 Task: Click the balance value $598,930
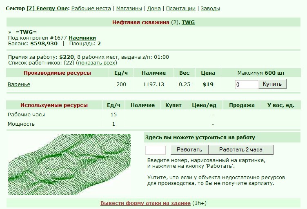pyautogui.click(x=44, y=43)
